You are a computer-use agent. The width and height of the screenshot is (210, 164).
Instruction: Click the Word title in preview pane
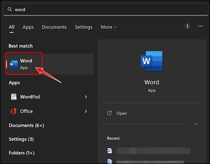click(152, 82)
